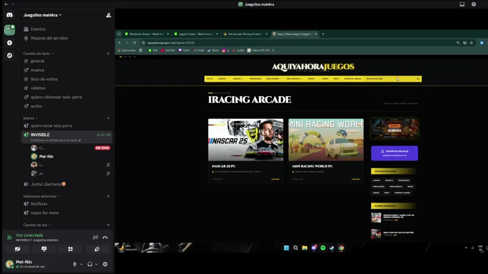The image size is (488, 274).
Task: Open the Discord user settings gear
Action: point(105,264)
